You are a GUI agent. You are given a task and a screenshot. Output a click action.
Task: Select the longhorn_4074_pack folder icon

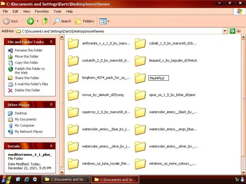[73, 78]
